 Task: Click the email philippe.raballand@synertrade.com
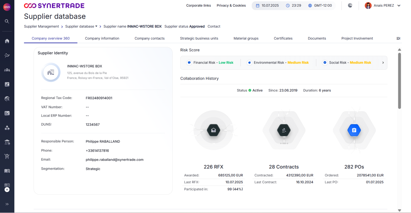115,160
